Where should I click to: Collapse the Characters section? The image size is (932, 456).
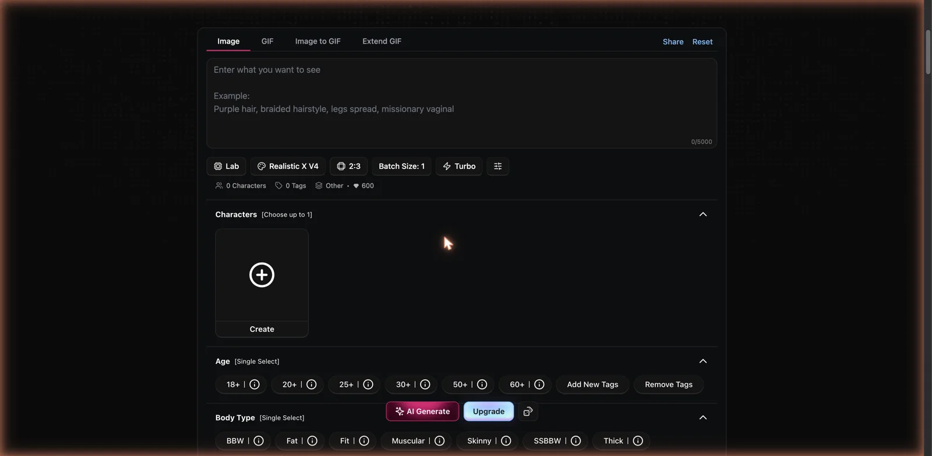point(703,214)
